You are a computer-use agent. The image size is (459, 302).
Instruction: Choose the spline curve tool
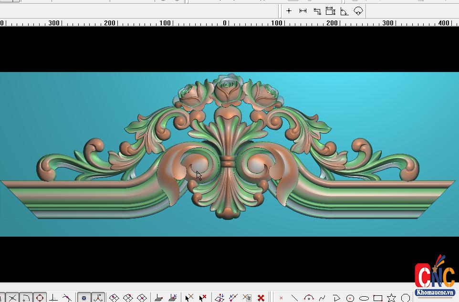[323, 298]
